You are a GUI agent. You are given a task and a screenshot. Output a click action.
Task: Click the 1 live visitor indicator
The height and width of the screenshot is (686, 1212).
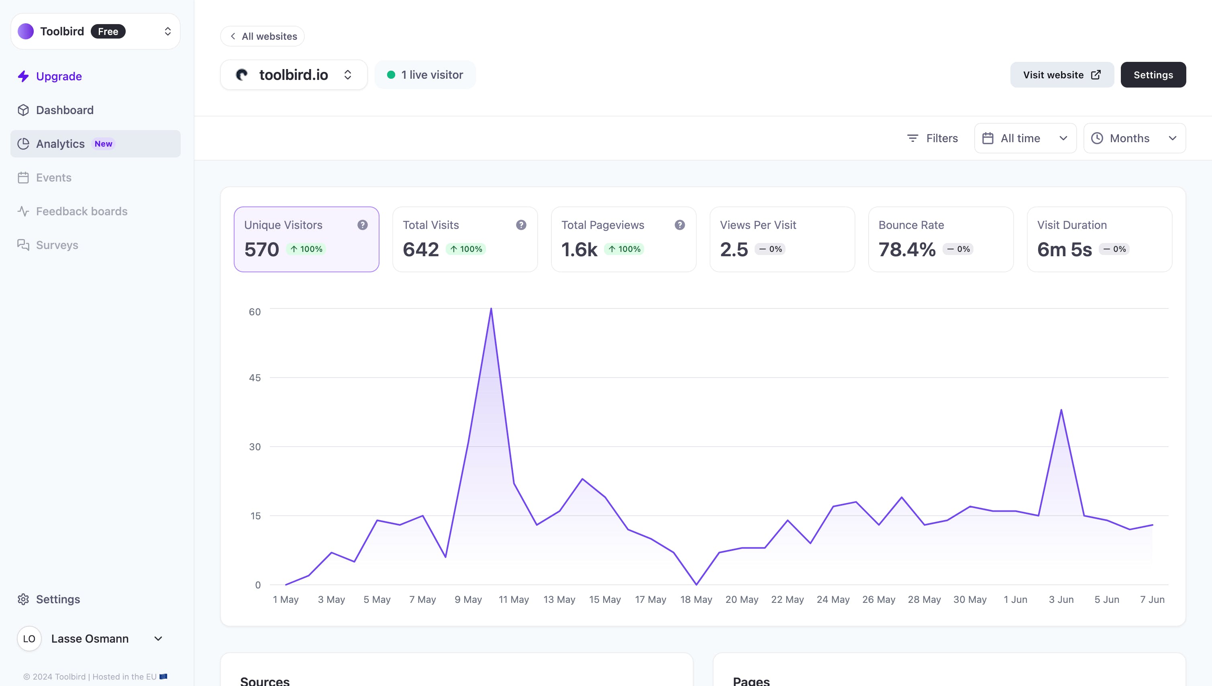tap(425, 75)
